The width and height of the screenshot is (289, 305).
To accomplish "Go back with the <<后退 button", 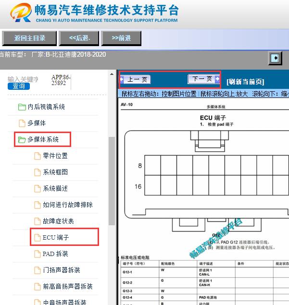I will click(79, 38).
